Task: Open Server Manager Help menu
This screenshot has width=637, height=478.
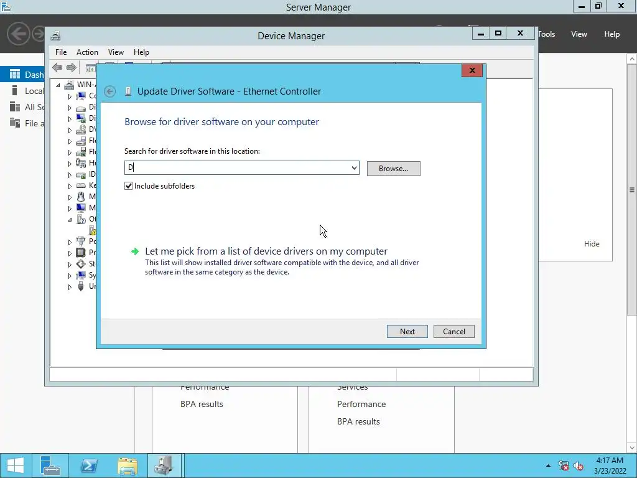Action: pyautogui.click(x=612, y=34)
